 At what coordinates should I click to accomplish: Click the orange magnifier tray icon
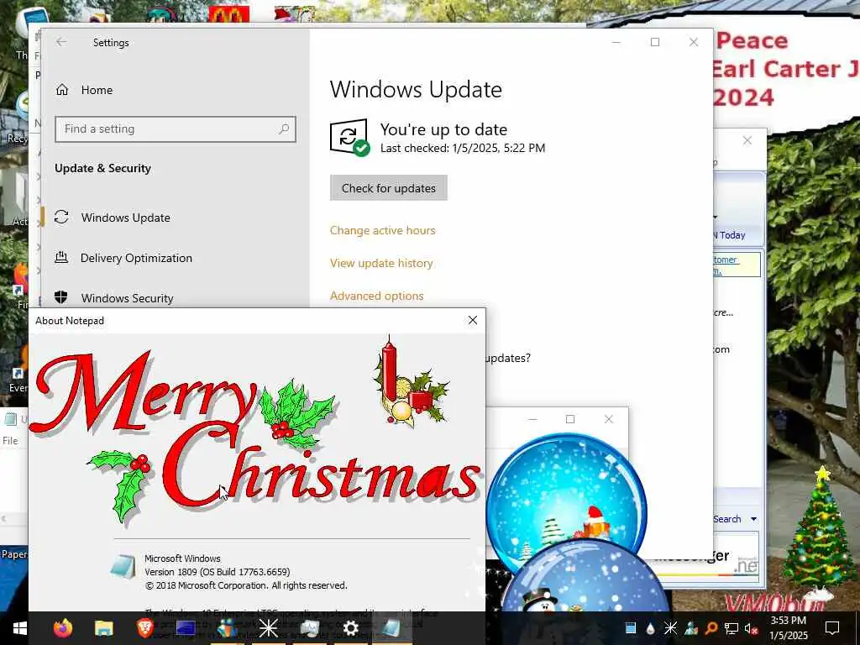pyautogui.click(x=711, y=628)
